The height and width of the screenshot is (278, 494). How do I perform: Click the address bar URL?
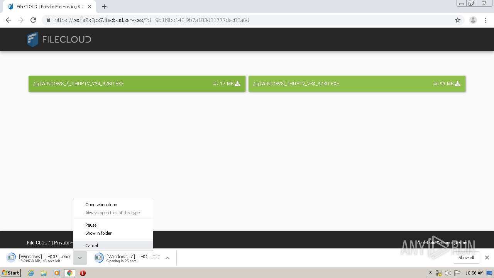[152, 20]
